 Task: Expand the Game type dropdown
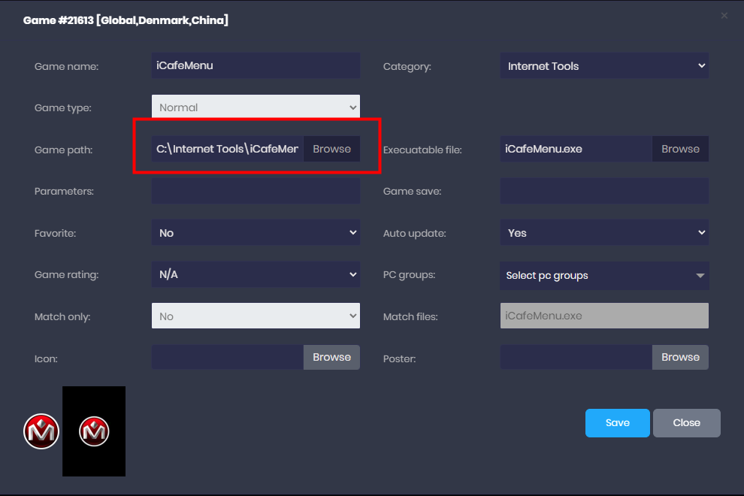point(256,107)
